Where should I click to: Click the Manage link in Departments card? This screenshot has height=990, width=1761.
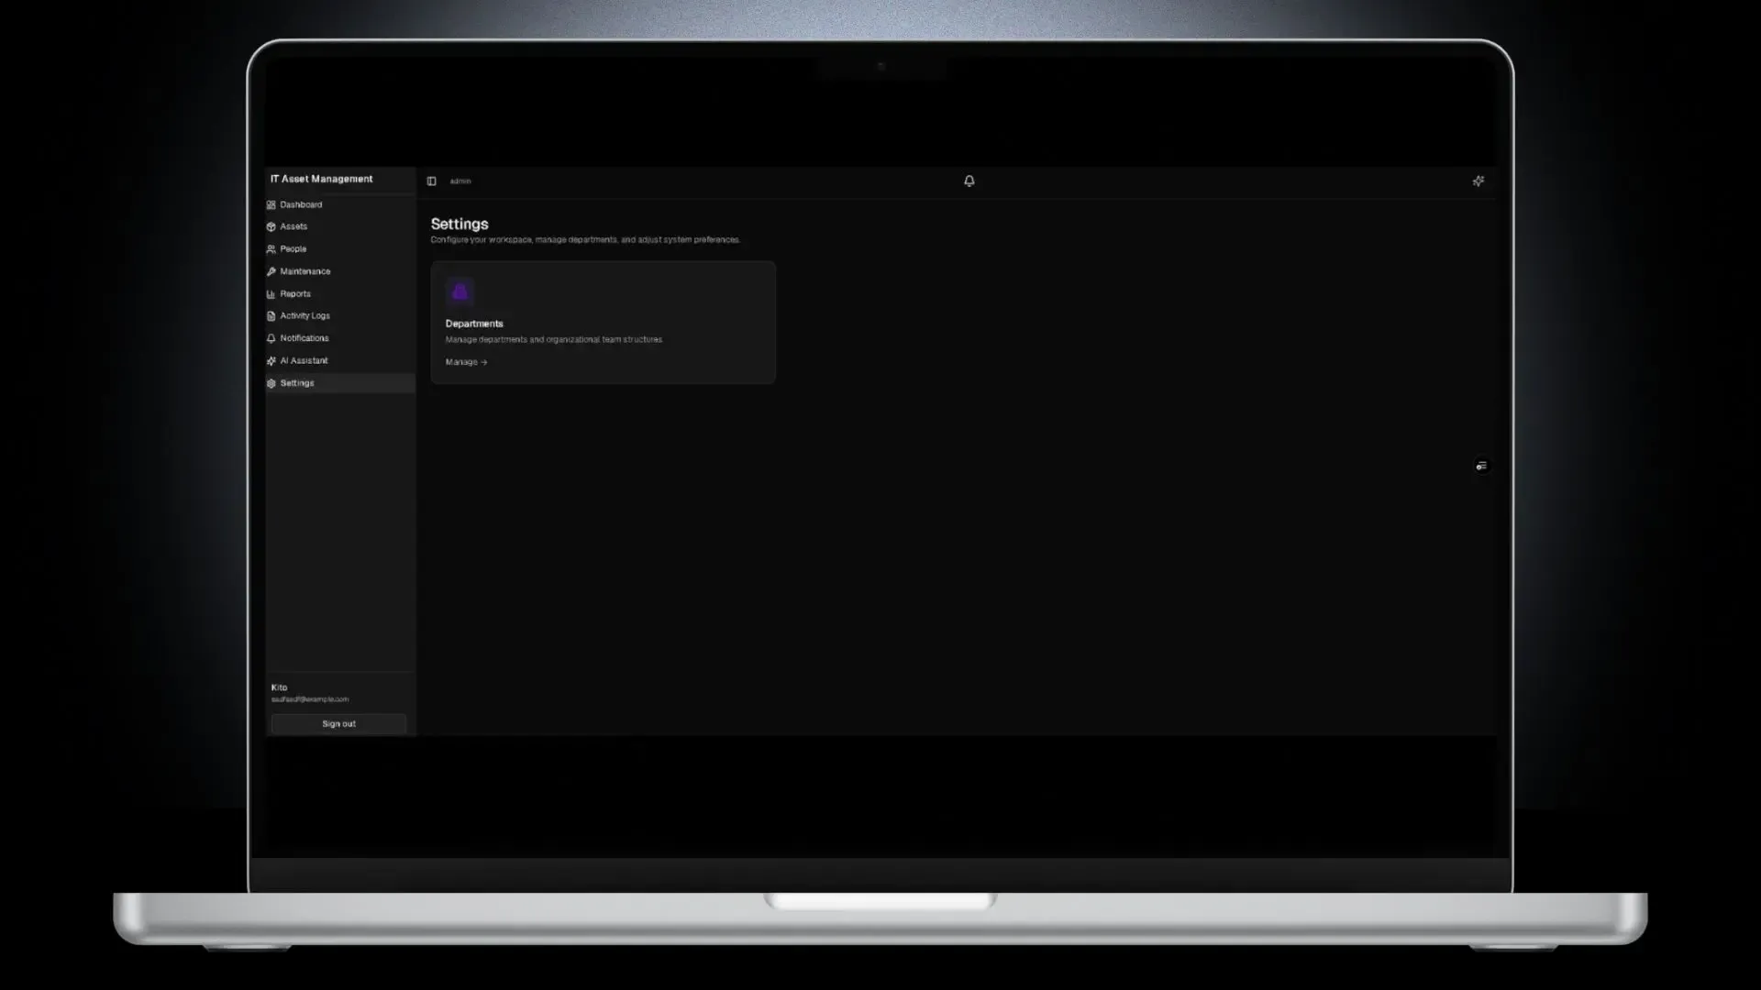(466, 362)
